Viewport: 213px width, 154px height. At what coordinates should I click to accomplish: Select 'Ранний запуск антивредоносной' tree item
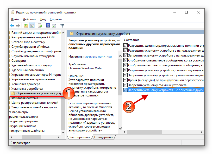tap(36, 33)
